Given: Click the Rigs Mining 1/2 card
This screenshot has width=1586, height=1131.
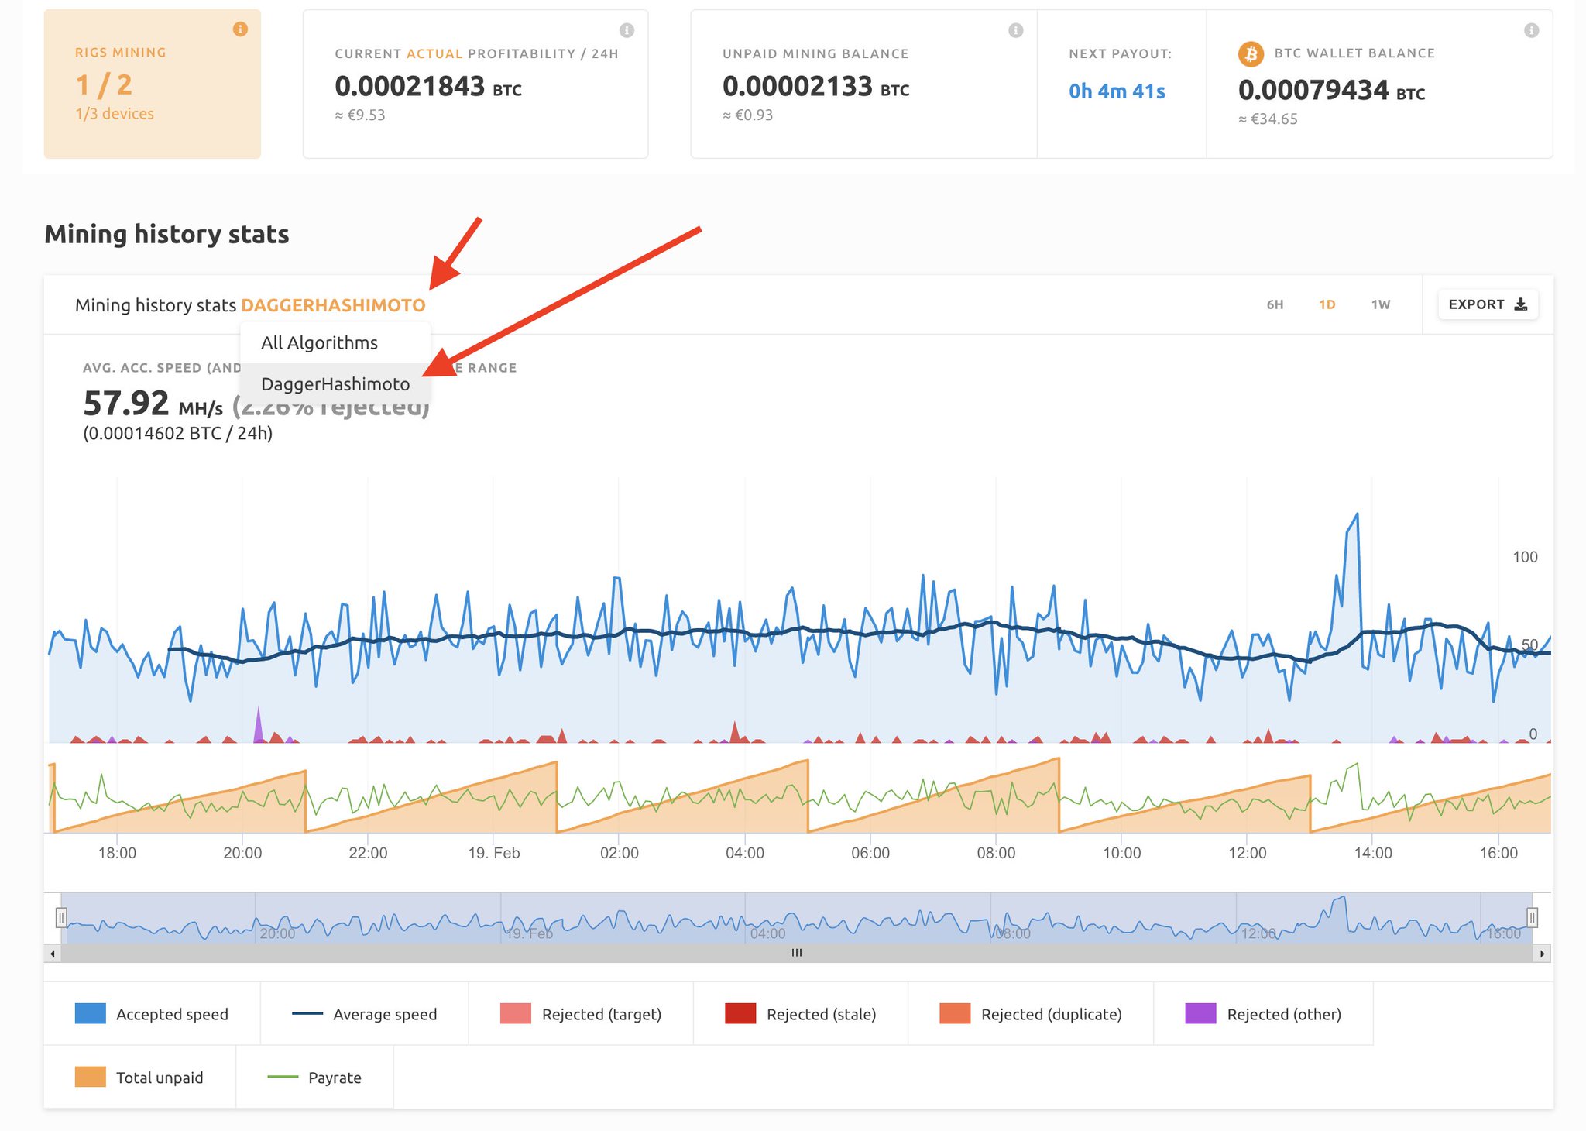Looking at the screenshot, I should pyautogui.click(x=152, y=84).
